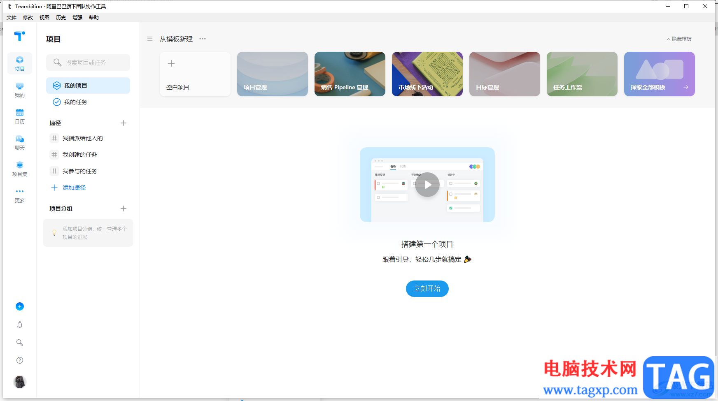Screen dimensions: 718x401
Task: Select 我的任务 in the project panel
Action: click(x=88, y=102)
